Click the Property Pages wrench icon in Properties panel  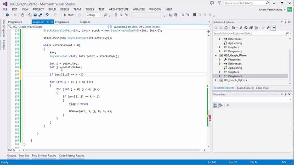point(228,105)
